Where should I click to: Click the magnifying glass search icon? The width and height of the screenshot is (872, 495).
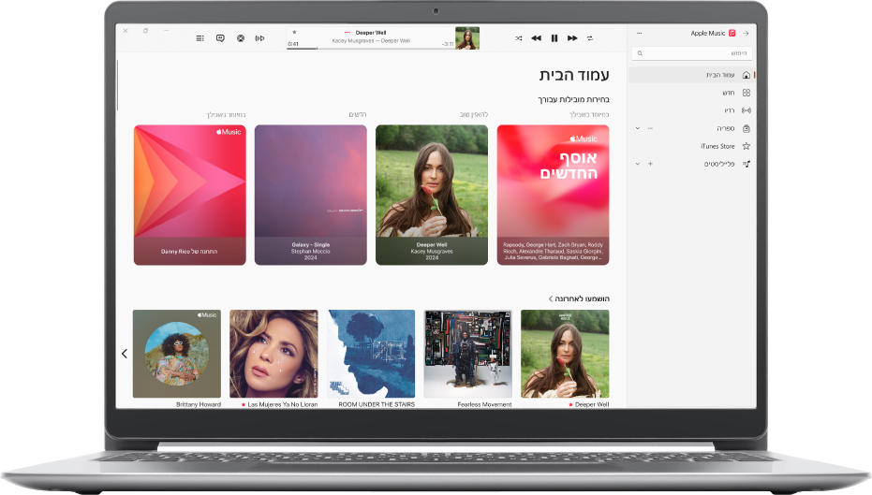point(640,53)
